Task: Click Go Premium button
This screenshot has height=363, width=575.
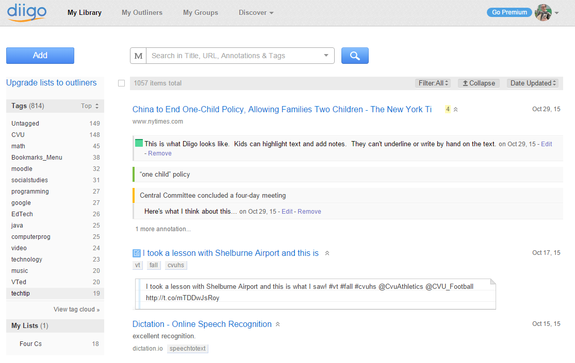Action: click(x=510, y=12)
